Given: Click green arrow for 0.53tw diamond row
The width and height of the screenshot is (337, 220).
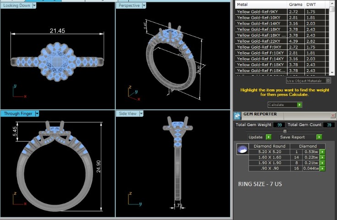Looking at the screenshot, I should (x=322, y=152).
